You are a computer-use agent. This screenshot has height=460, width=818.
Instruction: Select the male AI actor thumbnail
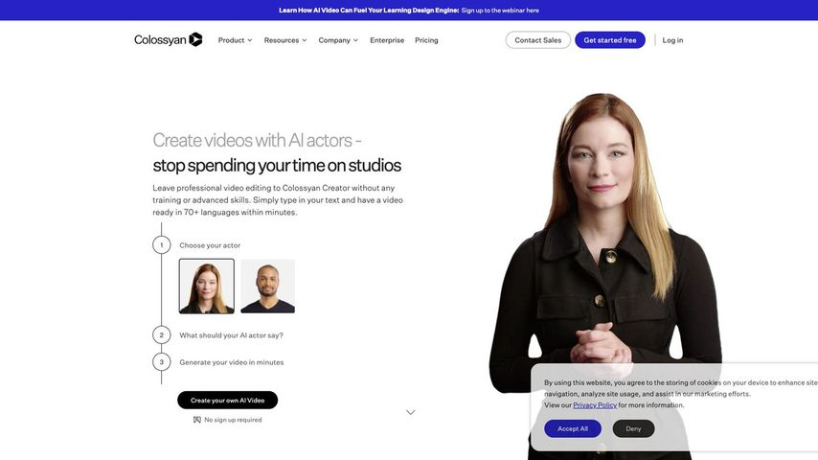pos(267,287)
